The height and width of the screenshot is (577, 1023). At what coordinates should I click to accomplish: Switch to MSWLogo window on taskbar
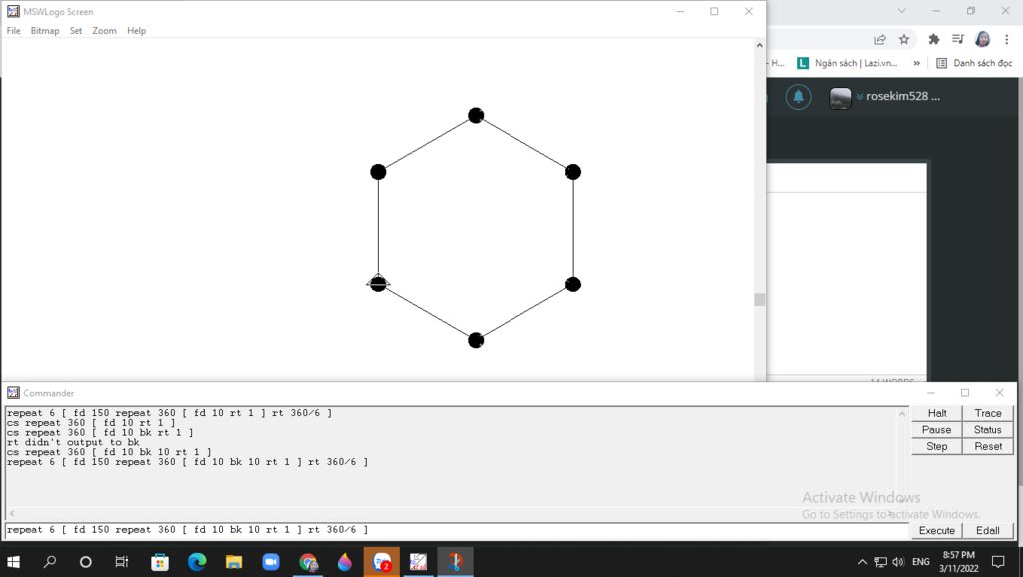(418, 561)
